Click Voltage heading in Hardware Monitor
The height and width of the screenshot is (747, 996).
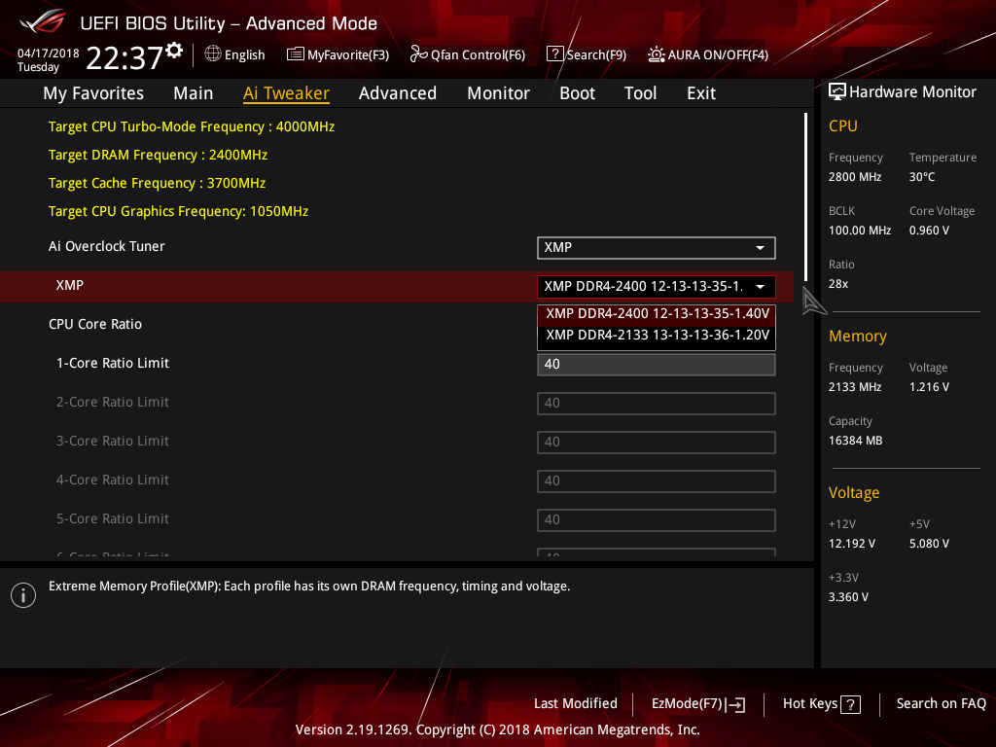pyautogui.click(x=854, y=493)
